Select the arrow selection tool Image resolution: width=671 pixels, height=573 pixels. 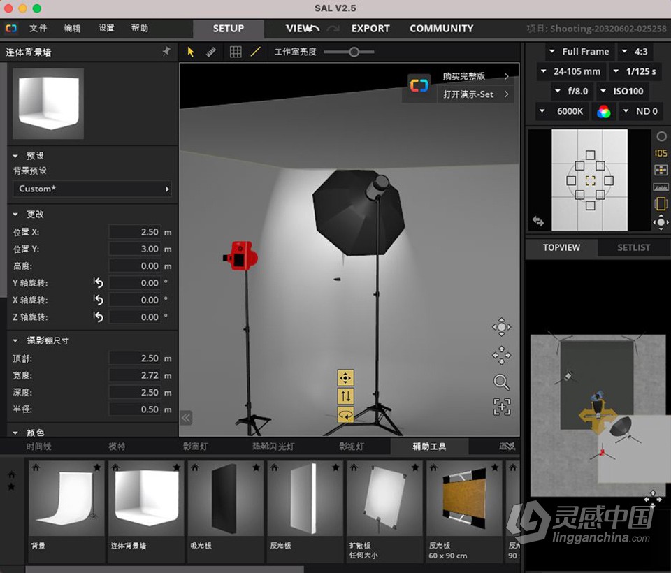191,51
